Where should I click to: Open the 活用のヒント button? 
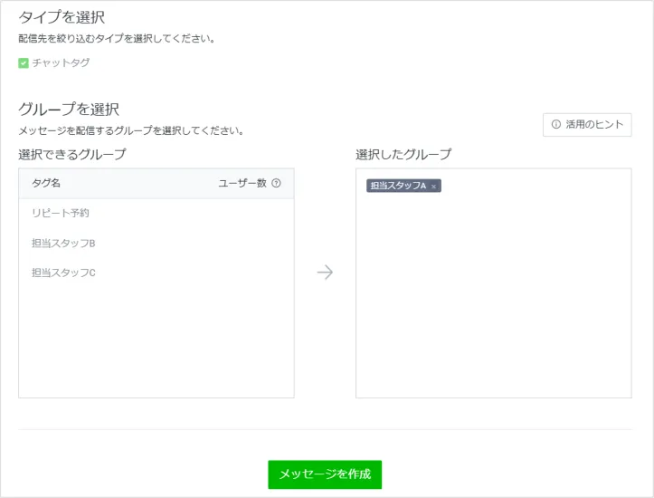click(x=587, y=125)
